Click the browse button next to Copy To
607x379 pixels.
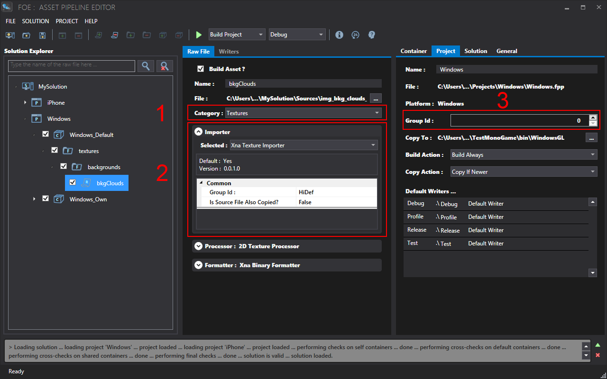click(591, 138)
